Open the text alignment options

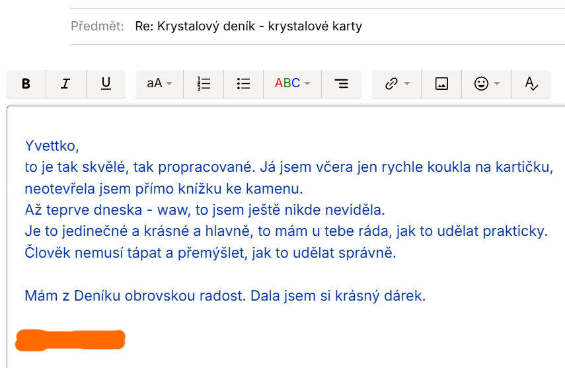(341, 84)
